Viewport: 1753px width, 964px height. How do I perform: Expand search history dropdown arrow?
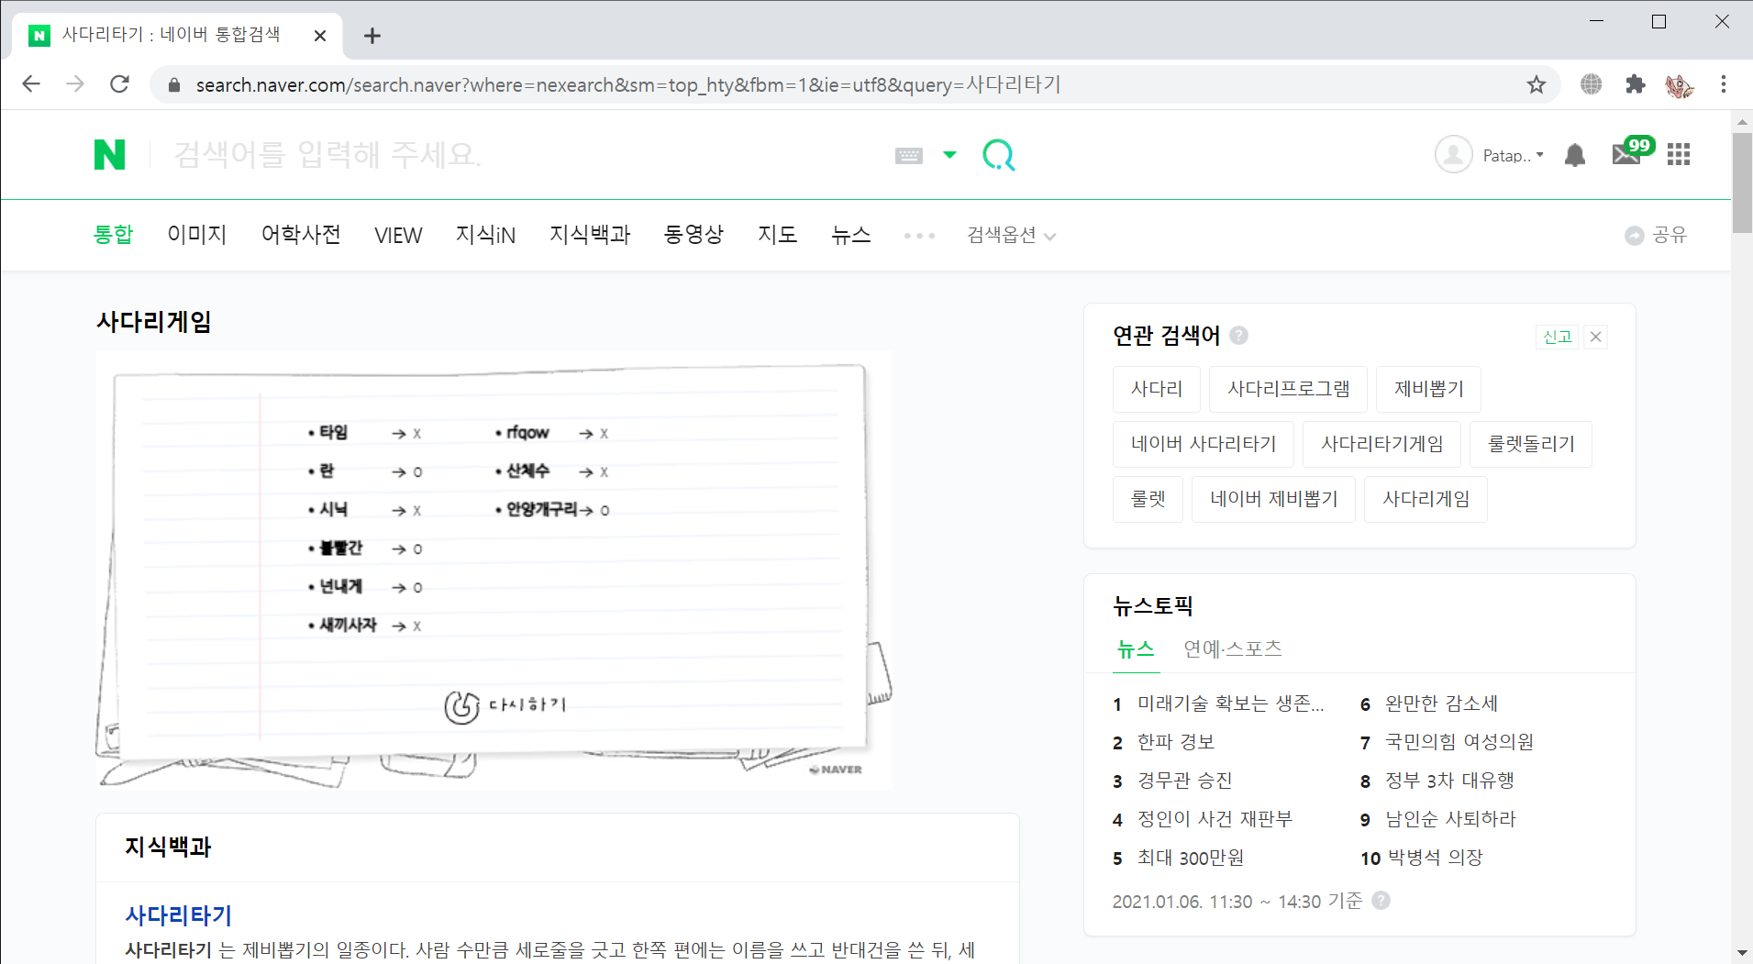(949, 155)
